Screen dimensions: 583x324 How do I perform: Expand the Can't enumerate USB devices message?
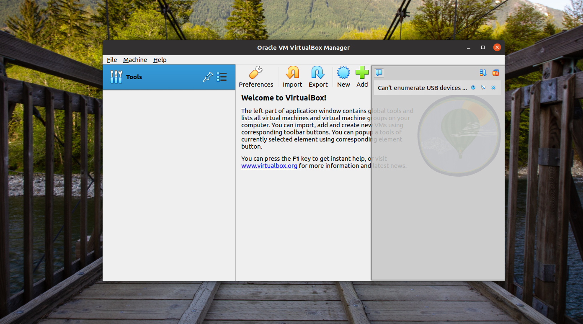tap(422, 88)
